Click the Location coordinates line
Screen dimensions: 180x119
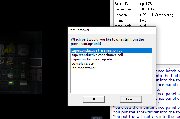(144, 15)
